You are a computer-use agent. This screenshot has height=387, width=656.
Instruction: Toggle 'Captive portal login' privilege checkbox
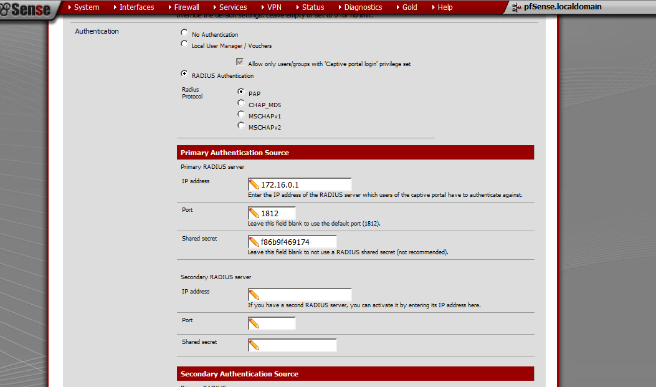[239, 62]
